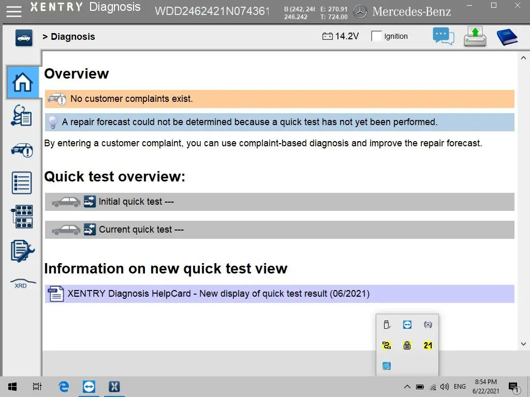Click the Wi-Fi network tray icon
The width and height of the screenshot is (530, 397).
[433, 387]
